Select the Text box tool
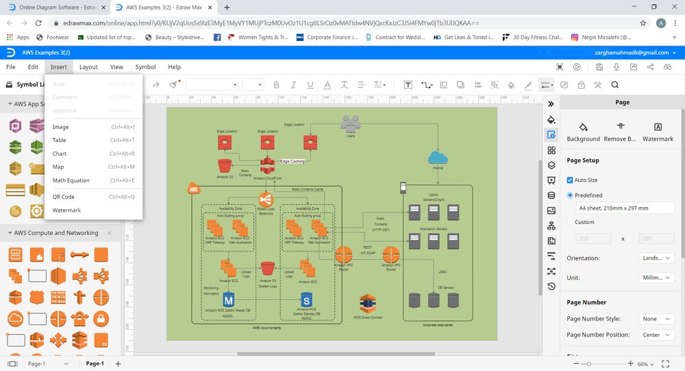Viewport: 685px width, 371px height. click(408, 85)
